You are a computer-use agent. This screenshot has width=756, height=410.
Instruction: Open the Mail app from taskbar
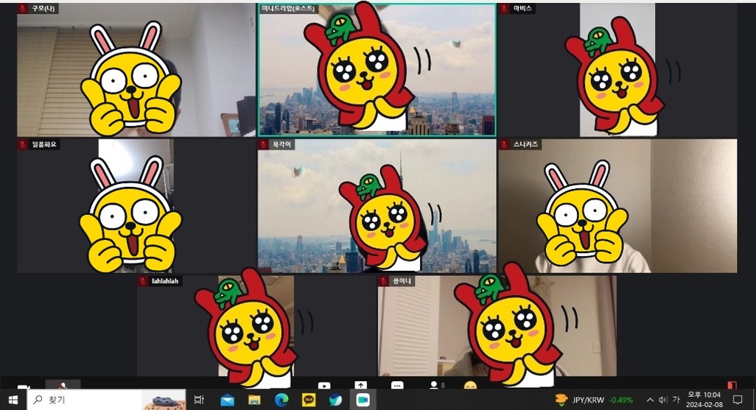[x=227, y=400]
